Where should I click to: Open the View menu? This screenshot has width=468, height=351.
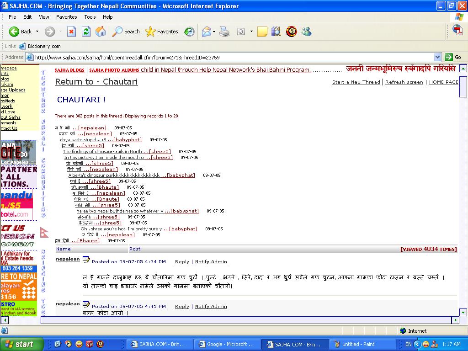click(44, 17)
